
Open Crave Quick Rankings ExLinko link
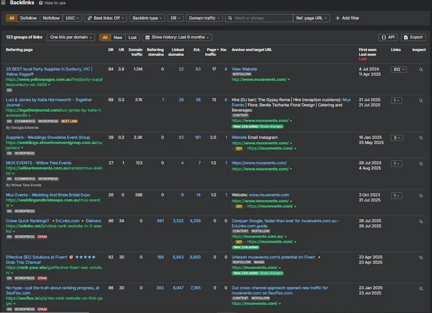pos(54,220)
